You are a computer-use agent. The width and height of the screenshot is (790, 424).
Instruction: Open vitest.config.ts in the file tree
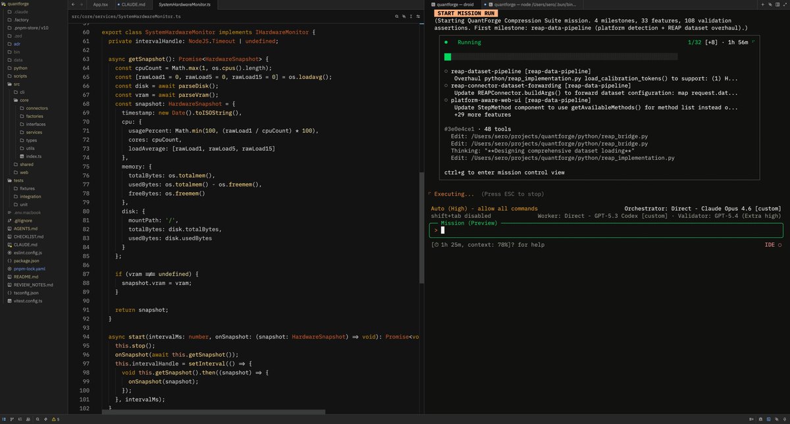[x=28, y=300]
